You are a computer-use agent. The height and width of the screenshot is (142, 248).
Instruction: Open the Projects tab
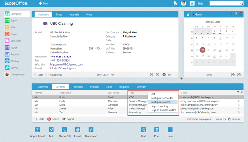[95, 87]
